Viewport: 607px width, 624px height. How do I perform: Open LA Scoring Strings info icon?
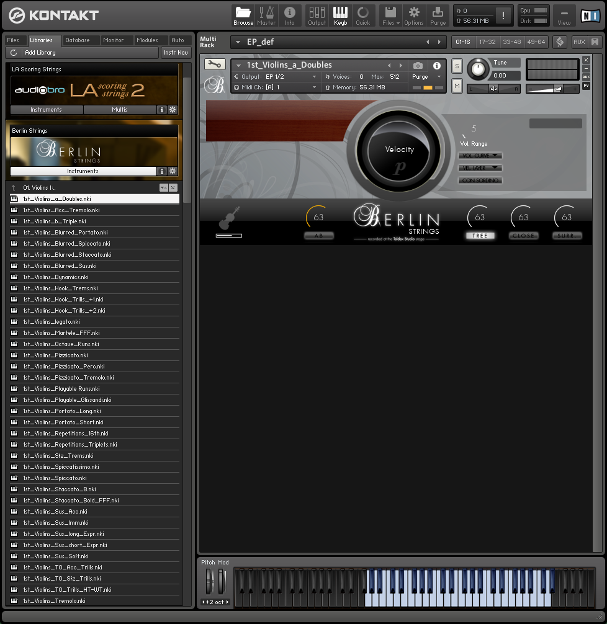[162, 110]
